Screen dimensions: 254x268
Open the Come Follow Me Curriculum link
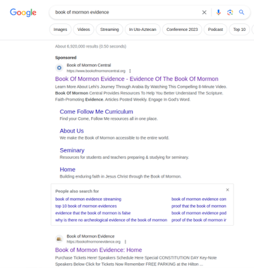click(97, 112)
